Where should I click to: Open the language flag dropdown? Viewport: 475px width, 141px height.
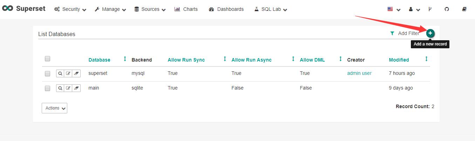click(394, 9)
